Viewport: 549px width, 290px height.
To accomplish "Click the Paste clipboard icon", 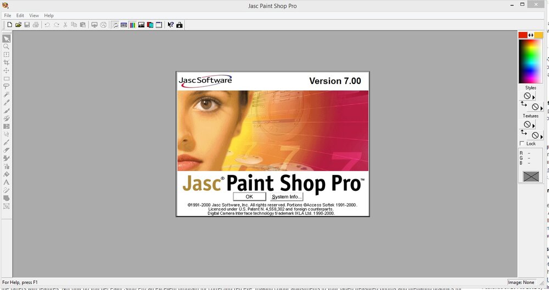I will pyautogui.click(x=83, y=25).
